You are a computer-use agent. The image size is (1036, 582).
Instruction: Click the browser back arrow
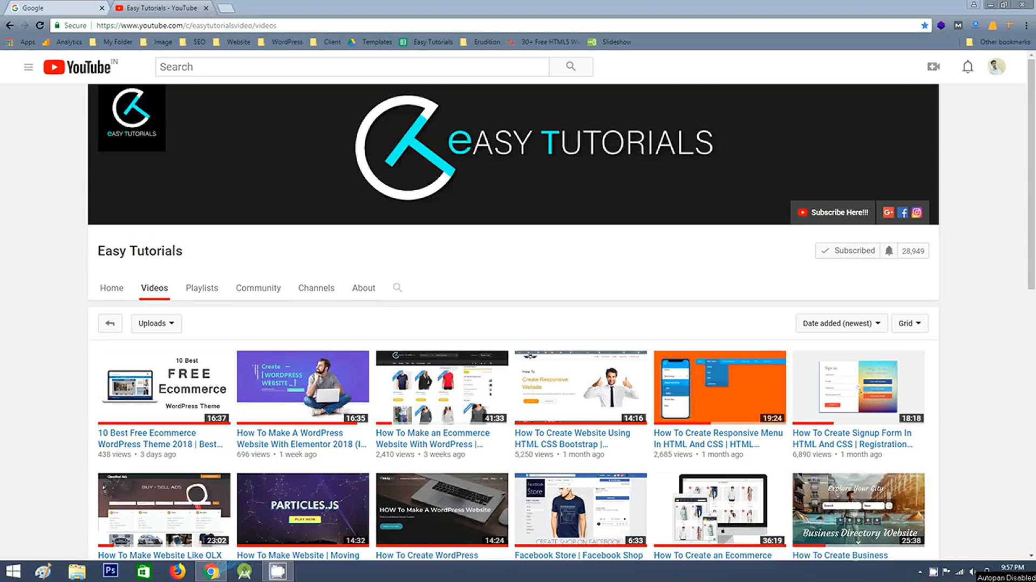(x=10, y=25)
